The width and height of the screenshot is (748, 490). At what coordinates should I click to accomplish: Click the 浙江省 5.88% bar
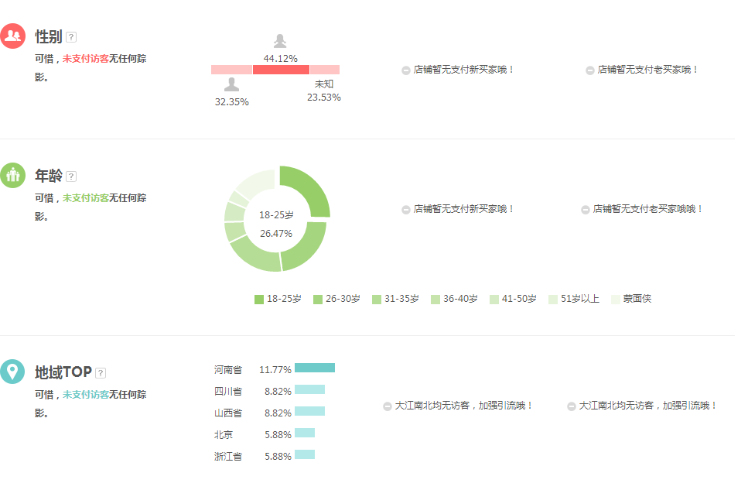(x=305, y=454)
